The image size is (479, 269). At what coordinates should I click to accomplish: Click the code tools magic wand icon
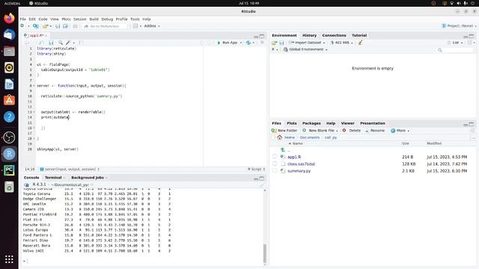68,43
